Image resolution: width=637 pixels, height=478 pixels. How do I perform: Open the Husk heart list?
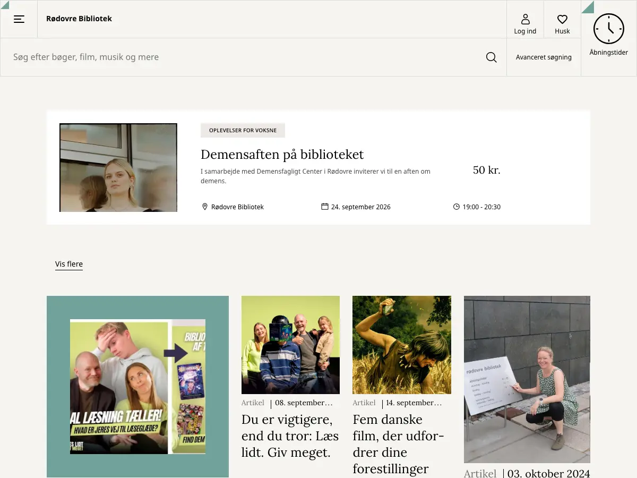pos(562,20)
